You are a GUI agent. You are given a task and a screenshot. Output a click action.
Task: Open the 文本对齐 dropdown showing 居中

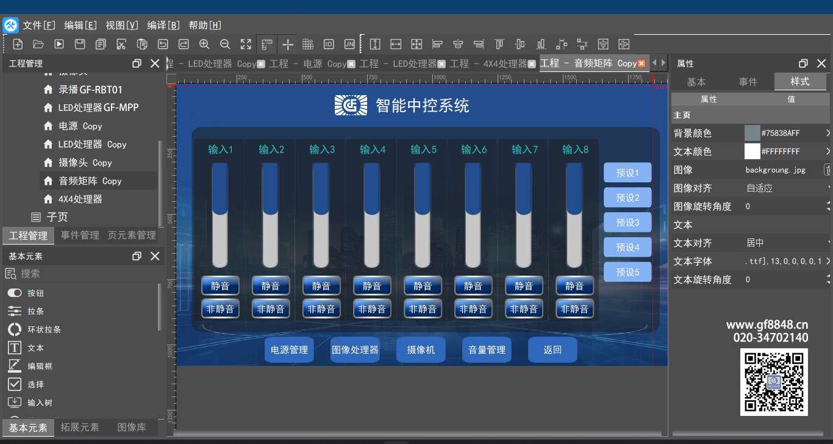tap(787, 243)
